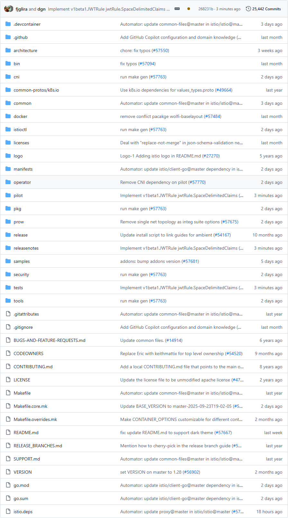This screenshot has width=288, height=518.
Task: Click the fjglira author avatar
Action: [x=7, y=9]
